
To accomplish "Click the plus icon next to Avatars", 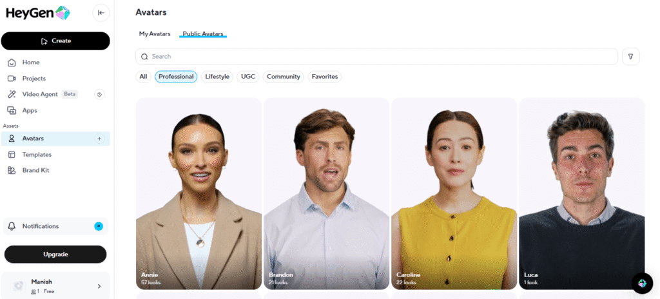I will (x=99, y=139).
